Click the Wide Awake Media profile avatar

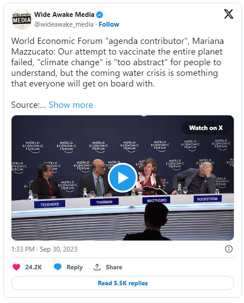coord(22,19)
